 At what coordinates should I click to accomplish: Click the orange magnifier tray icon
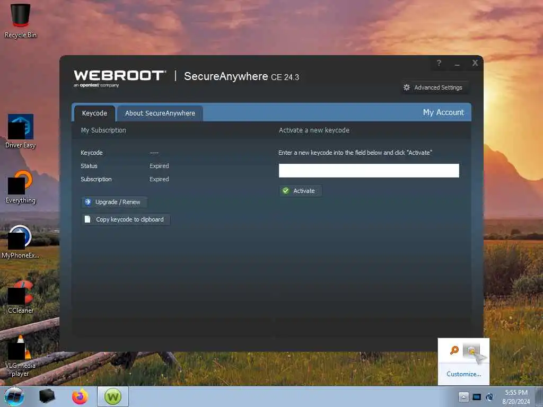(454, 351)
